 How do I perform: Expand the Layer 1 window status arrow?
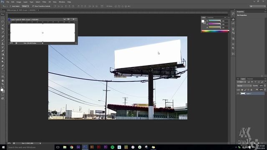43,43
